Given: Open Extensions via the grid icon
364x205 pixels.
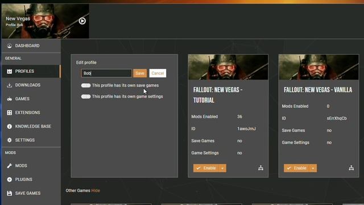Looking at the screenshot, I should tap(9, 113).
